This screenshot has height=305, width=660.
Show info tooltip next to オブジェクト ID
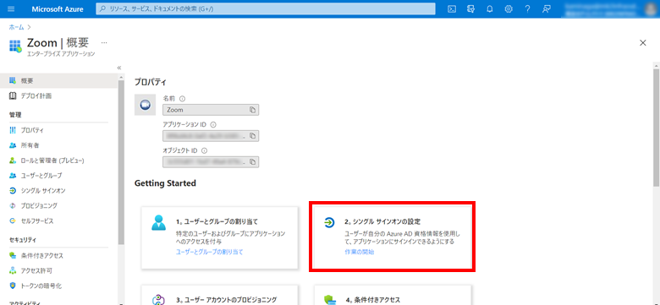[x=204, y=150]
